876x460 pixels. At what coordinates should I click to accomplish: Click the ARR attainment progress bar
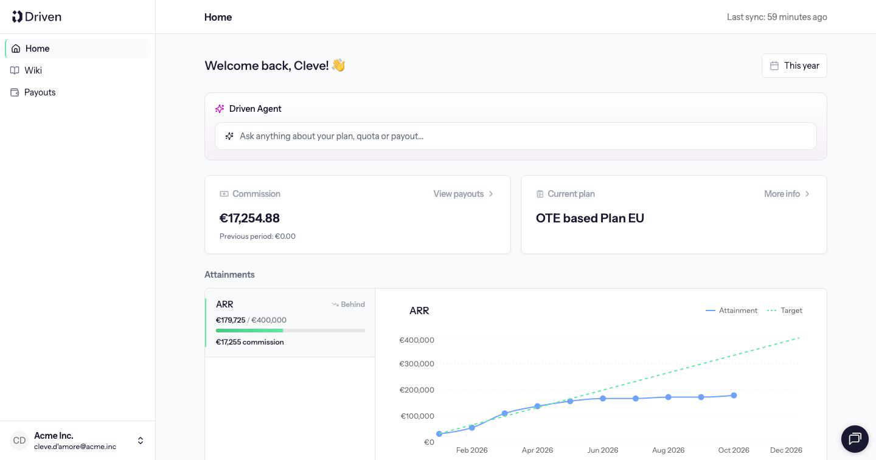pyautogui.click(x=290, y=331)
